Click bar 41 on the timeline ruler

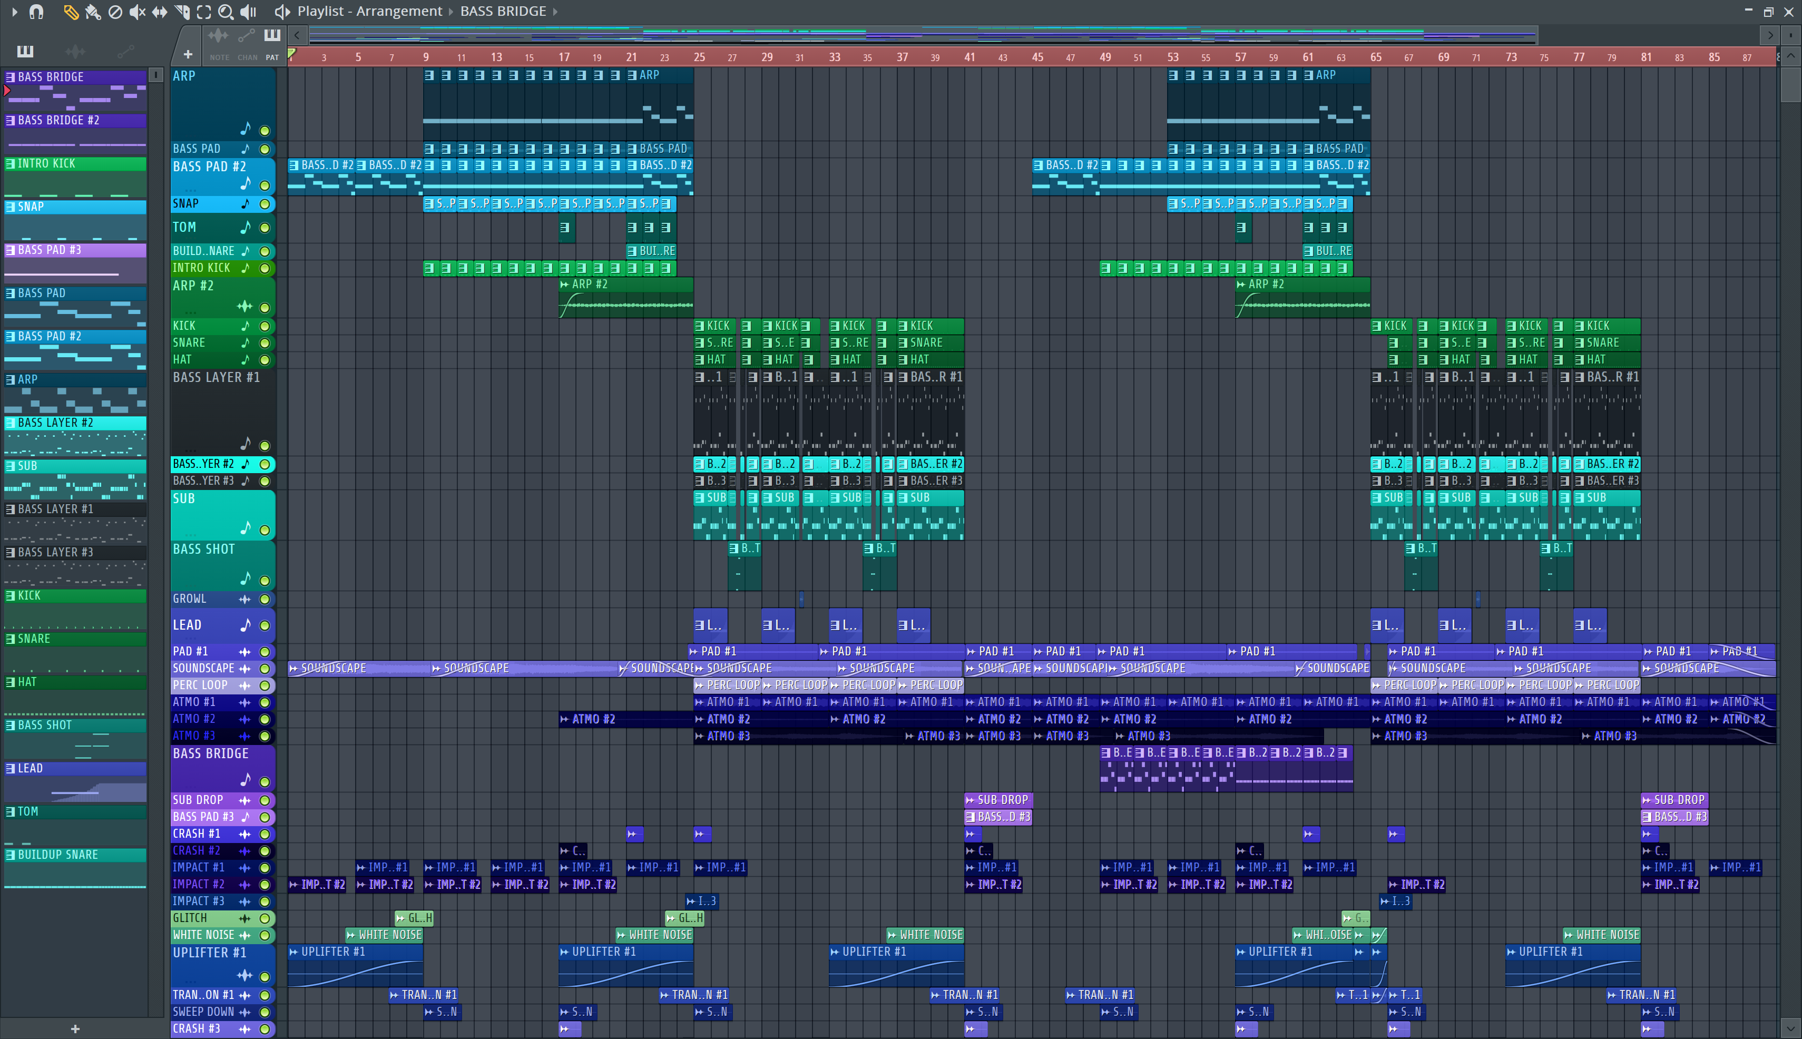969,57
